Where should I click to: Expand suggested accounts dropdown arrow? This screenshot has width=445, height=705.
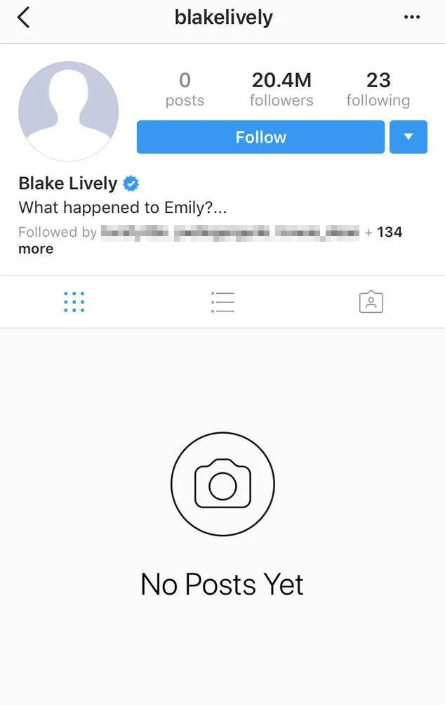click(409, 136)
